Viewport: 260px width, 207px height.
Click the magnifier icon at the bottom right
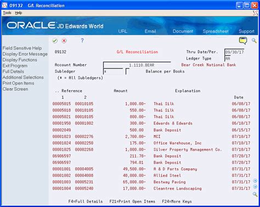click(255, 194)
